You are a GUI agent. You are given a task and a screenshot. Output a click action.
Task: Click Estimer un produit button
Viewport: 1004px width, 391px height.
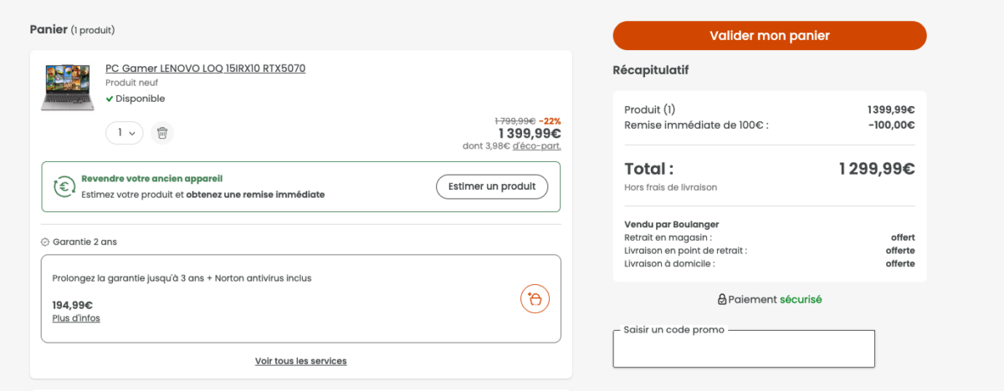click(x=492, y=186)
